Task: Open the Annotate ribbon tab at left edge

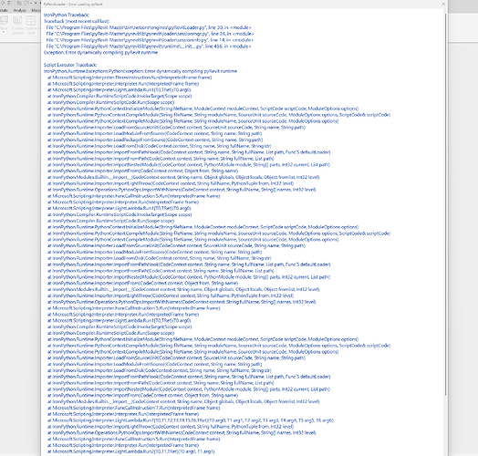Action: [x=4, y=10]
